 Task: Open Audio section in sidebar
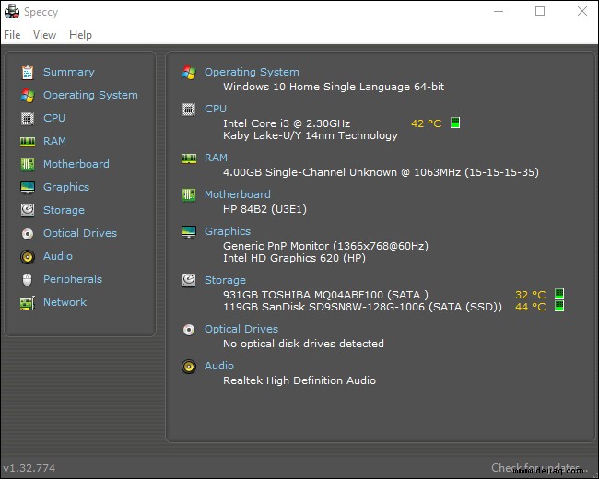tap(58, 256)
